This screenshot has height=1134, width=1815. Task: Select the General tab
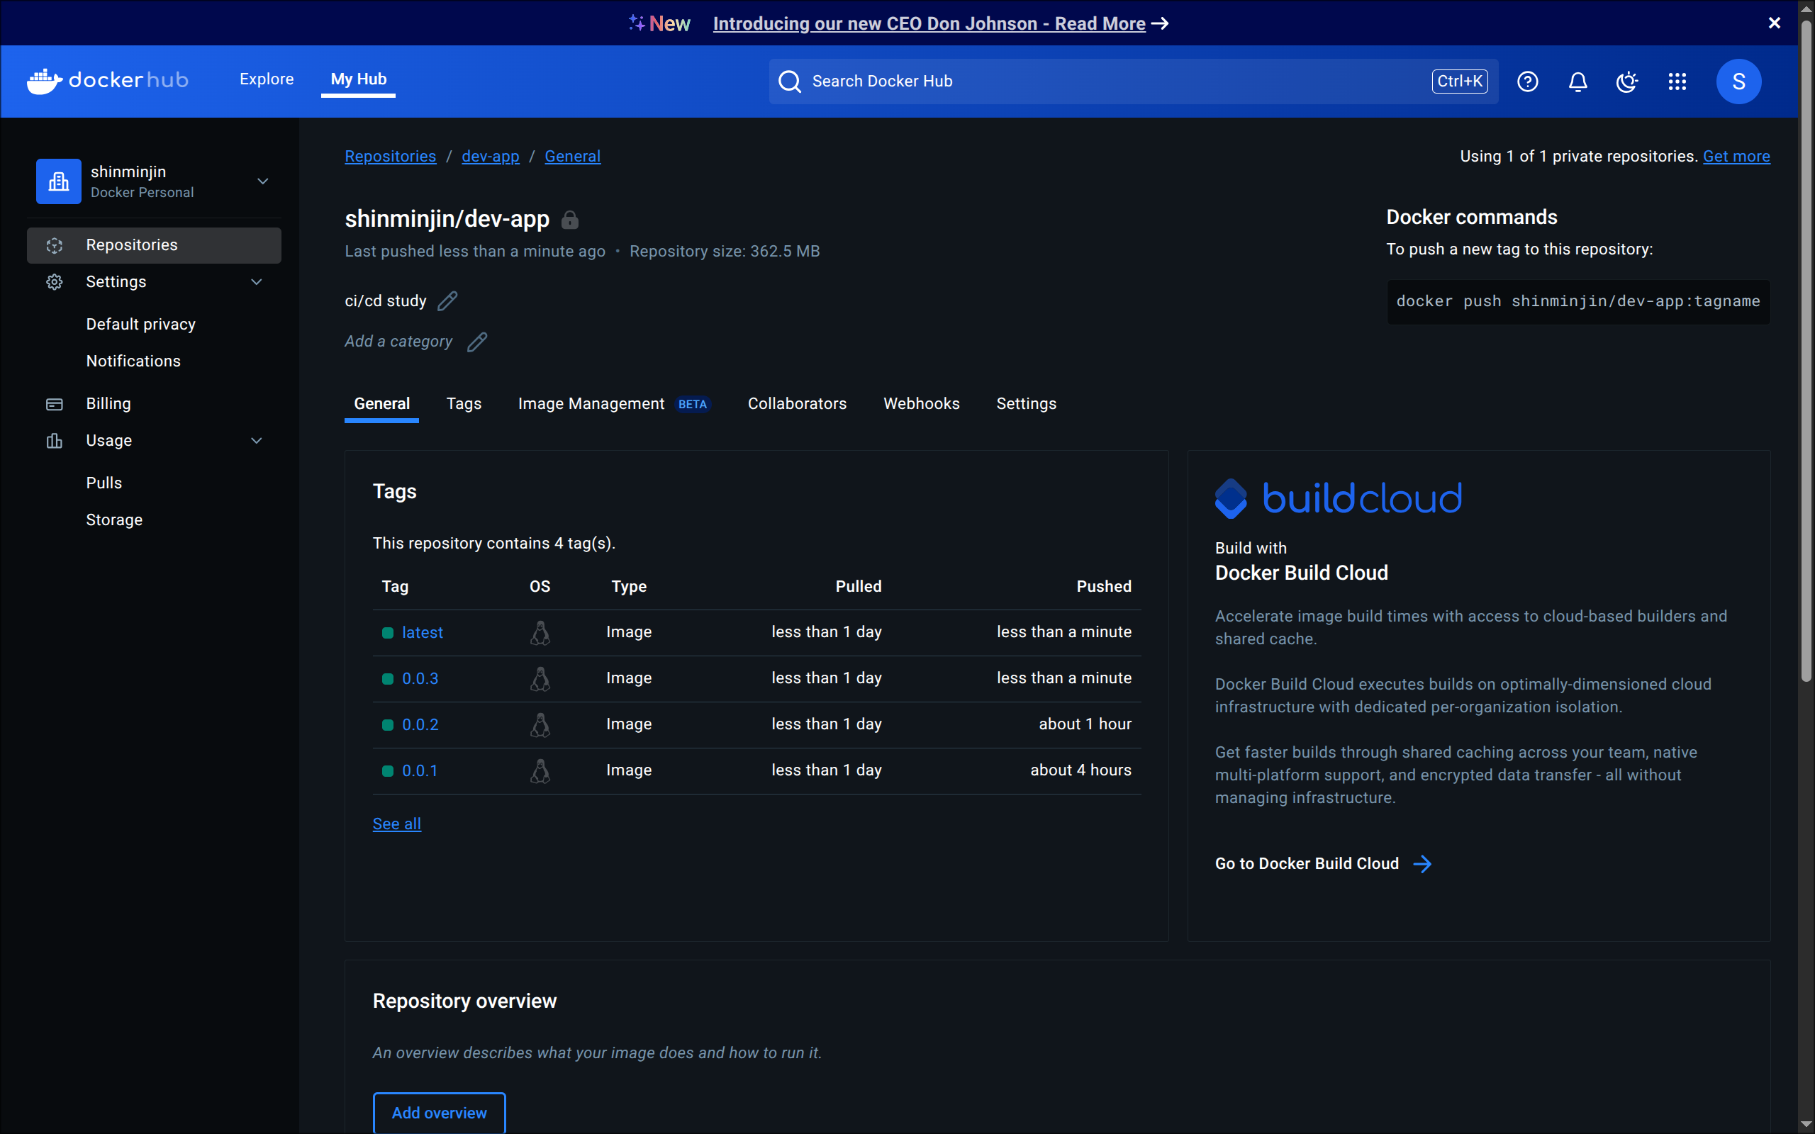click(x=381, y=403)
